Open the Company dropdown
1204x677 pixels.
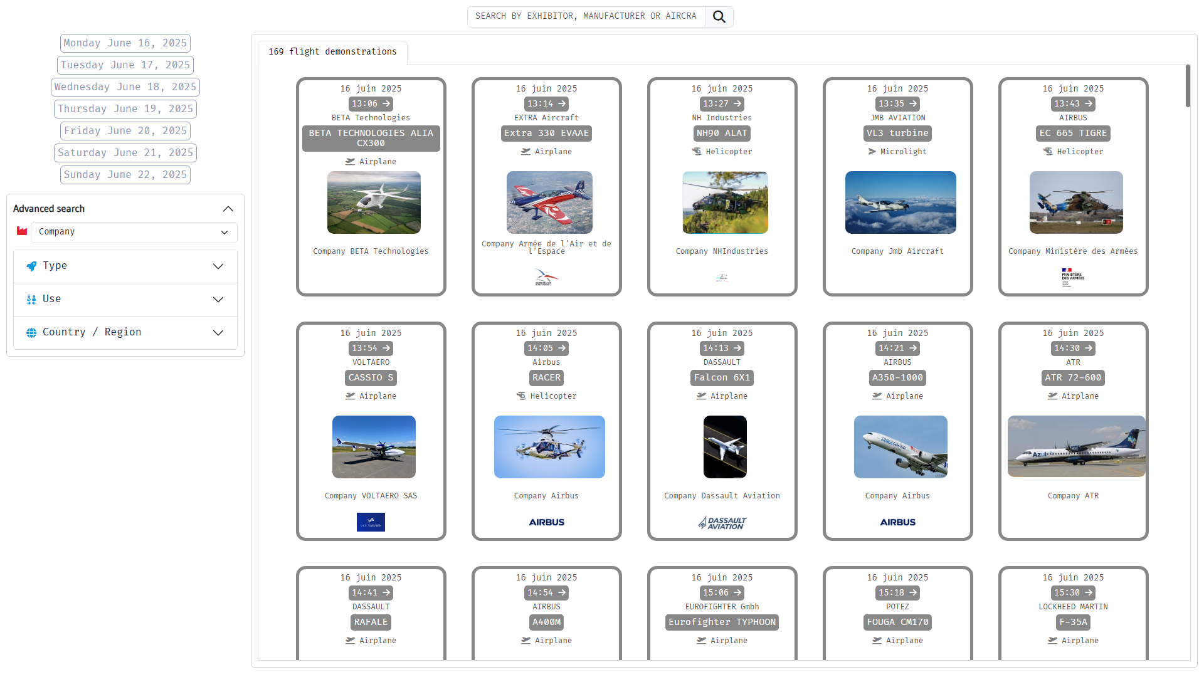134,232
